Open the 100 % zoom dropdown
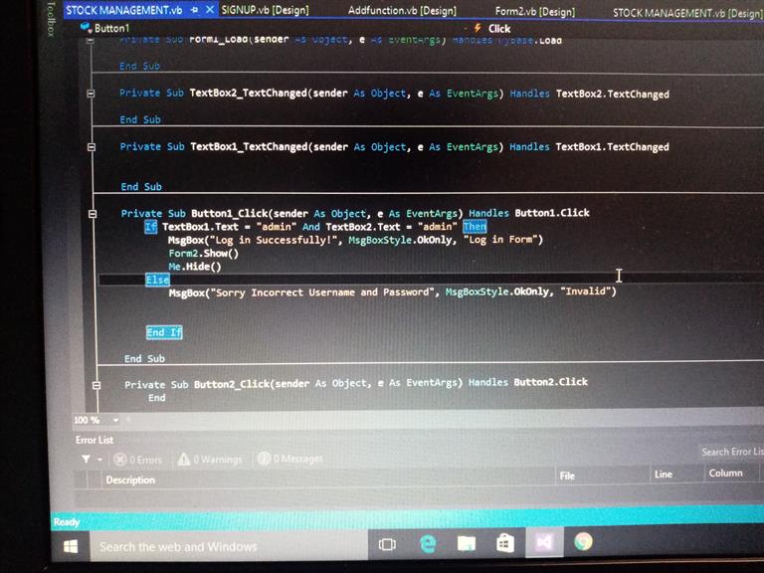 (115, 421)
